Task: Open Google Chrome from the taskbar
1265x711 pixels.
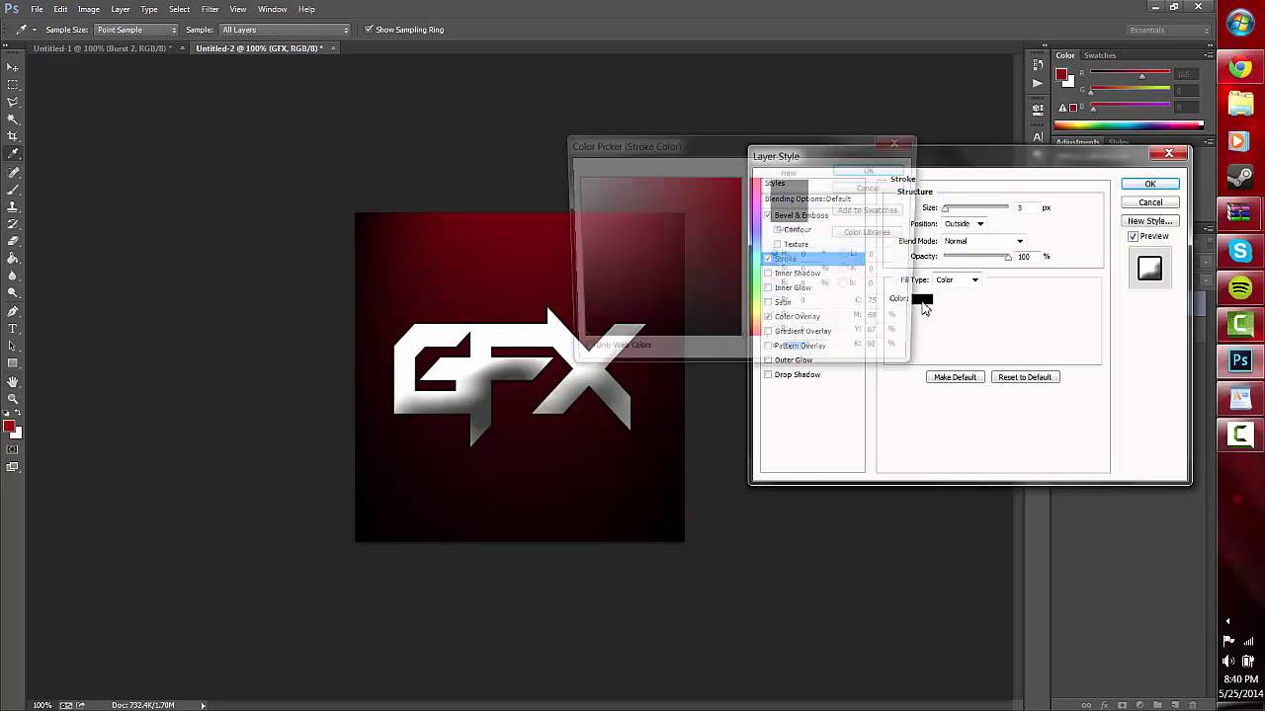Action: click(x=1239, y=67)
